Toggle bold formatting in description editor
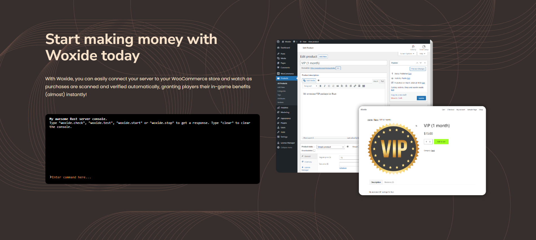This screenshot has height=240, width=536. (320, 86)
